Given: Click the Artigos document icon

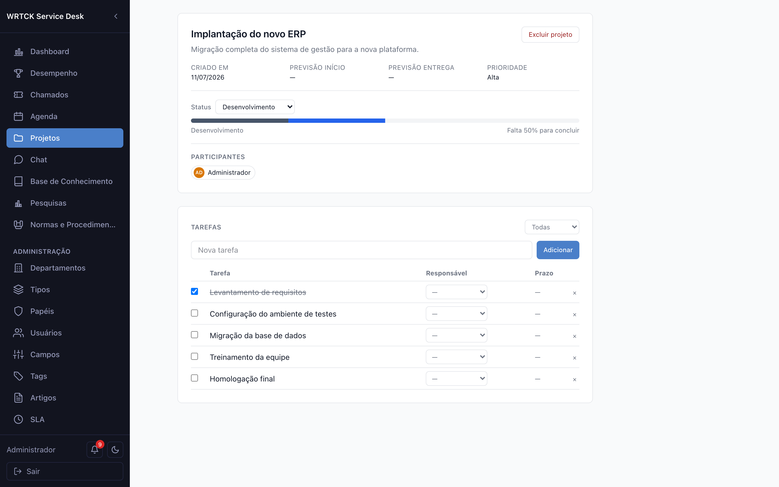Looking at the screenshot, I should [18, 398].
